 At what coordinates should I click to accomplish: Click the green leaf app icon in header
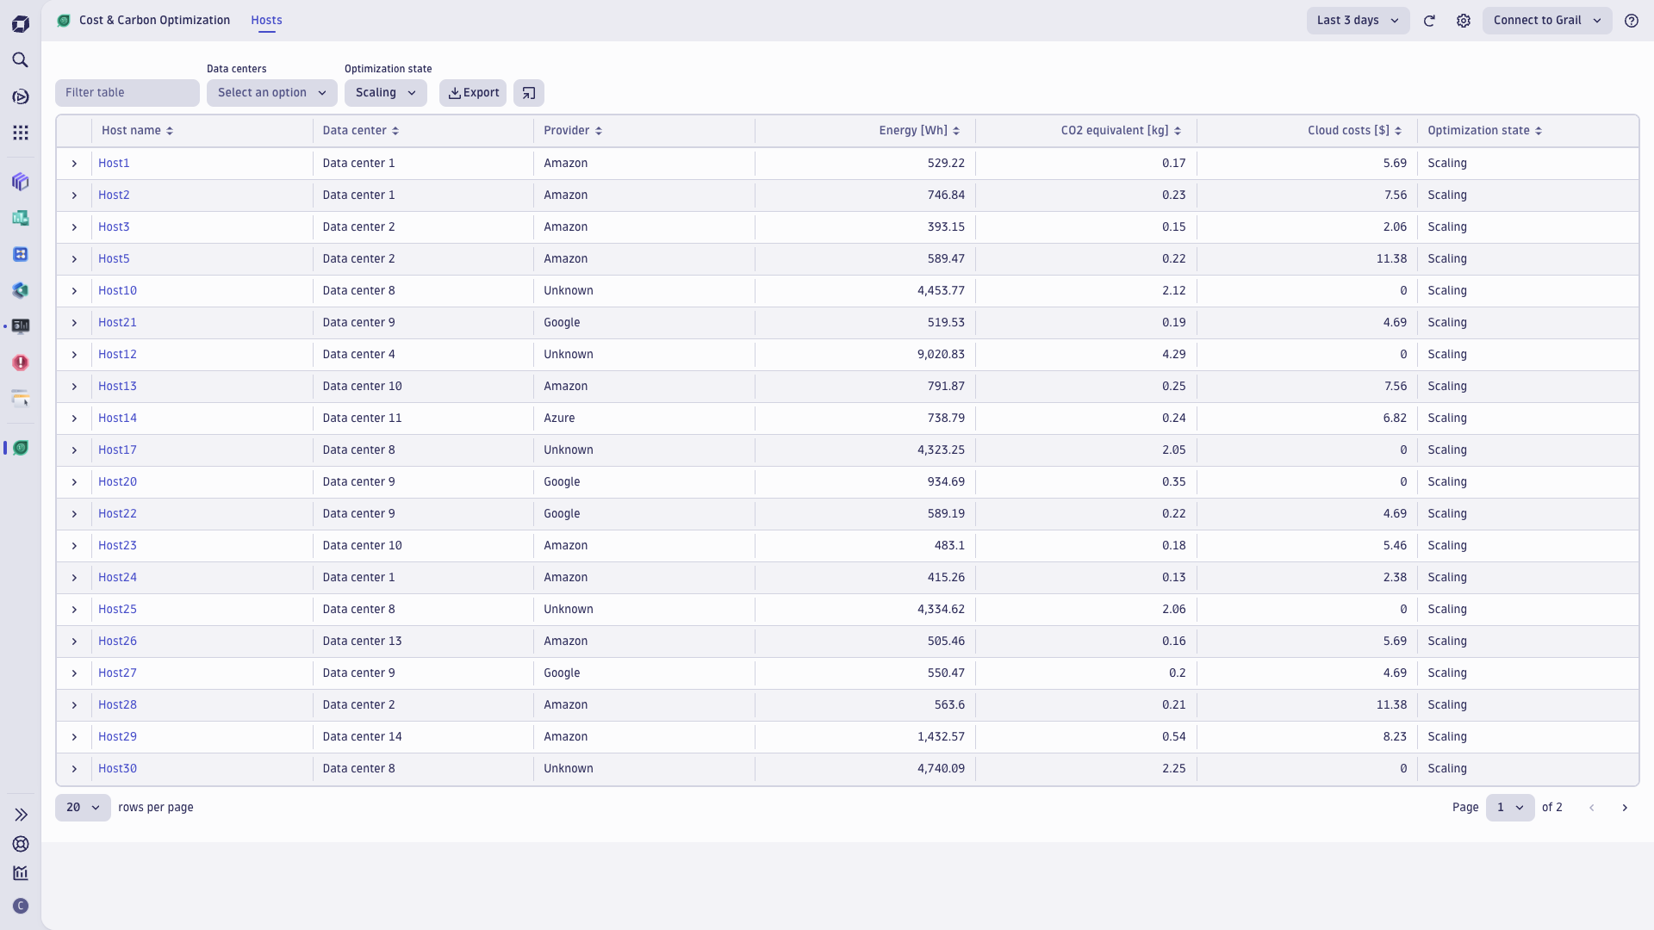(x=64, y=21)
